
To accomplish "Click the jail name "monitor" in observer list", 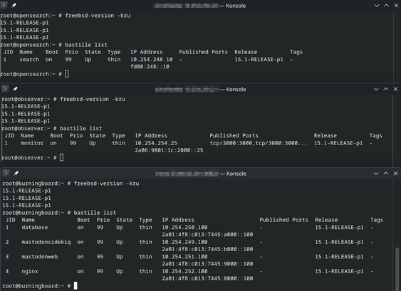I will (32, 143).
